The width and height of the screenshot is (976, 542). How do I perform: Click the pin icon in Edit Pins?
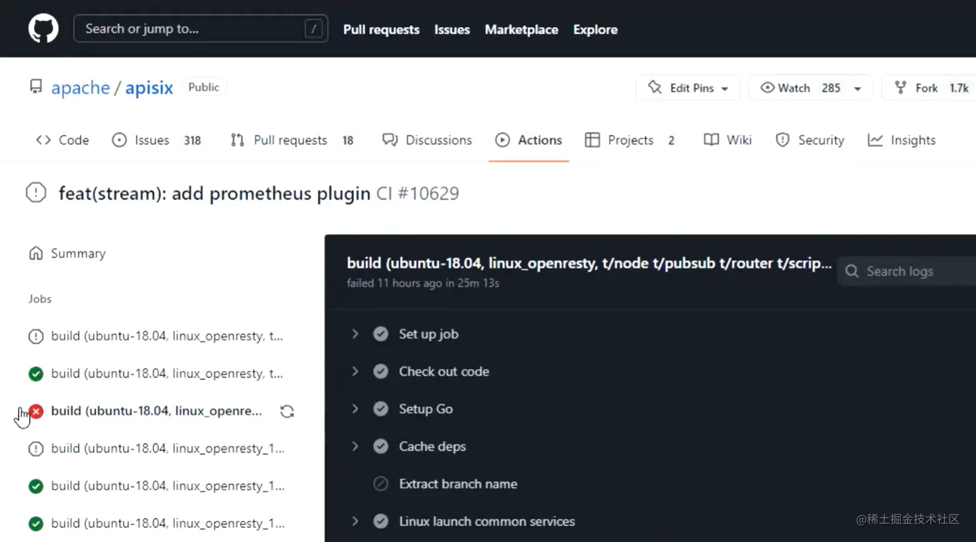pos(655,88)
